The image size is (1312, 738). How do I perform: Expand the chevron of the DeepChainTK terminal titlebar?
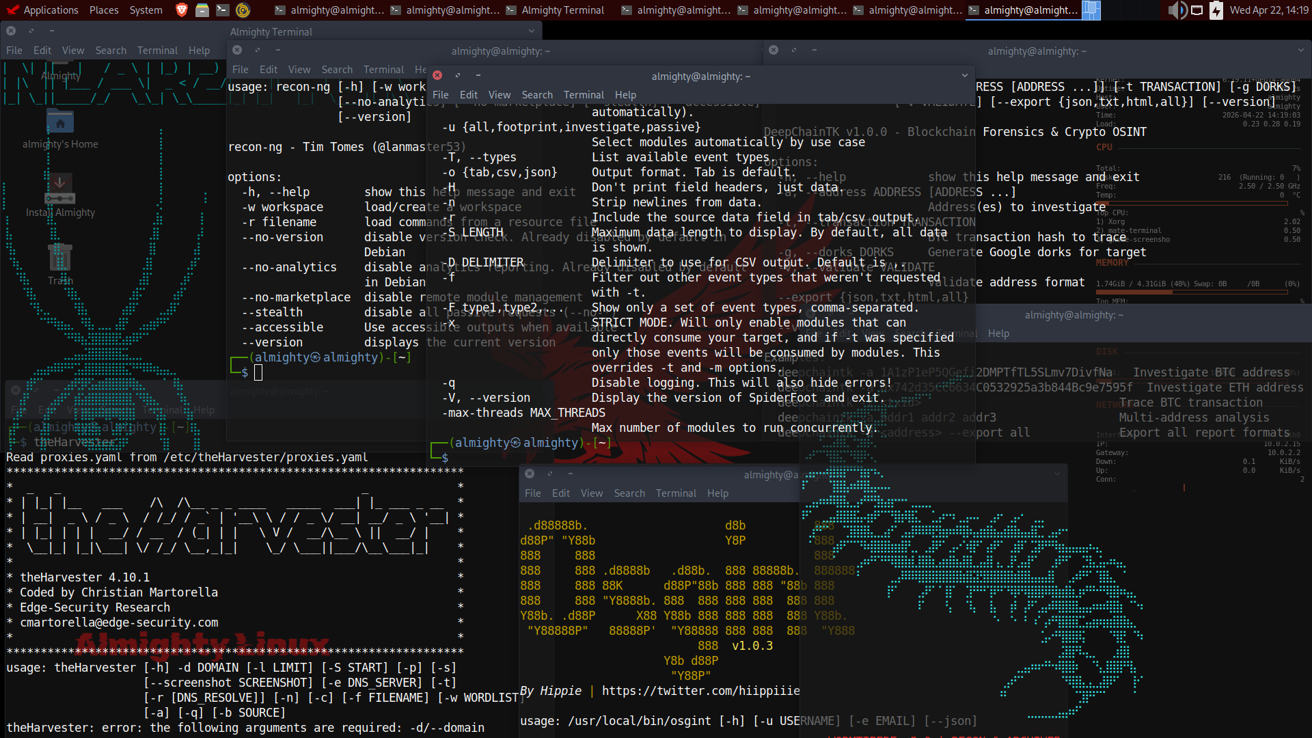1300,51
